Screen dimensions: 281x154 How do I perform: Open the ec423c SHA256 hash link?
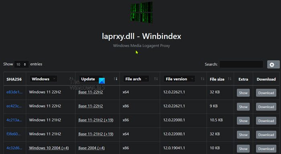[14, 106]
